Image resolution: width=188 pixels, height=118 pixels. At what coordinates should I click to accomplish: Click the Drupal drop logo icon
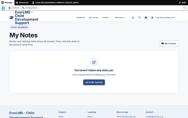(x=3, y=8)
